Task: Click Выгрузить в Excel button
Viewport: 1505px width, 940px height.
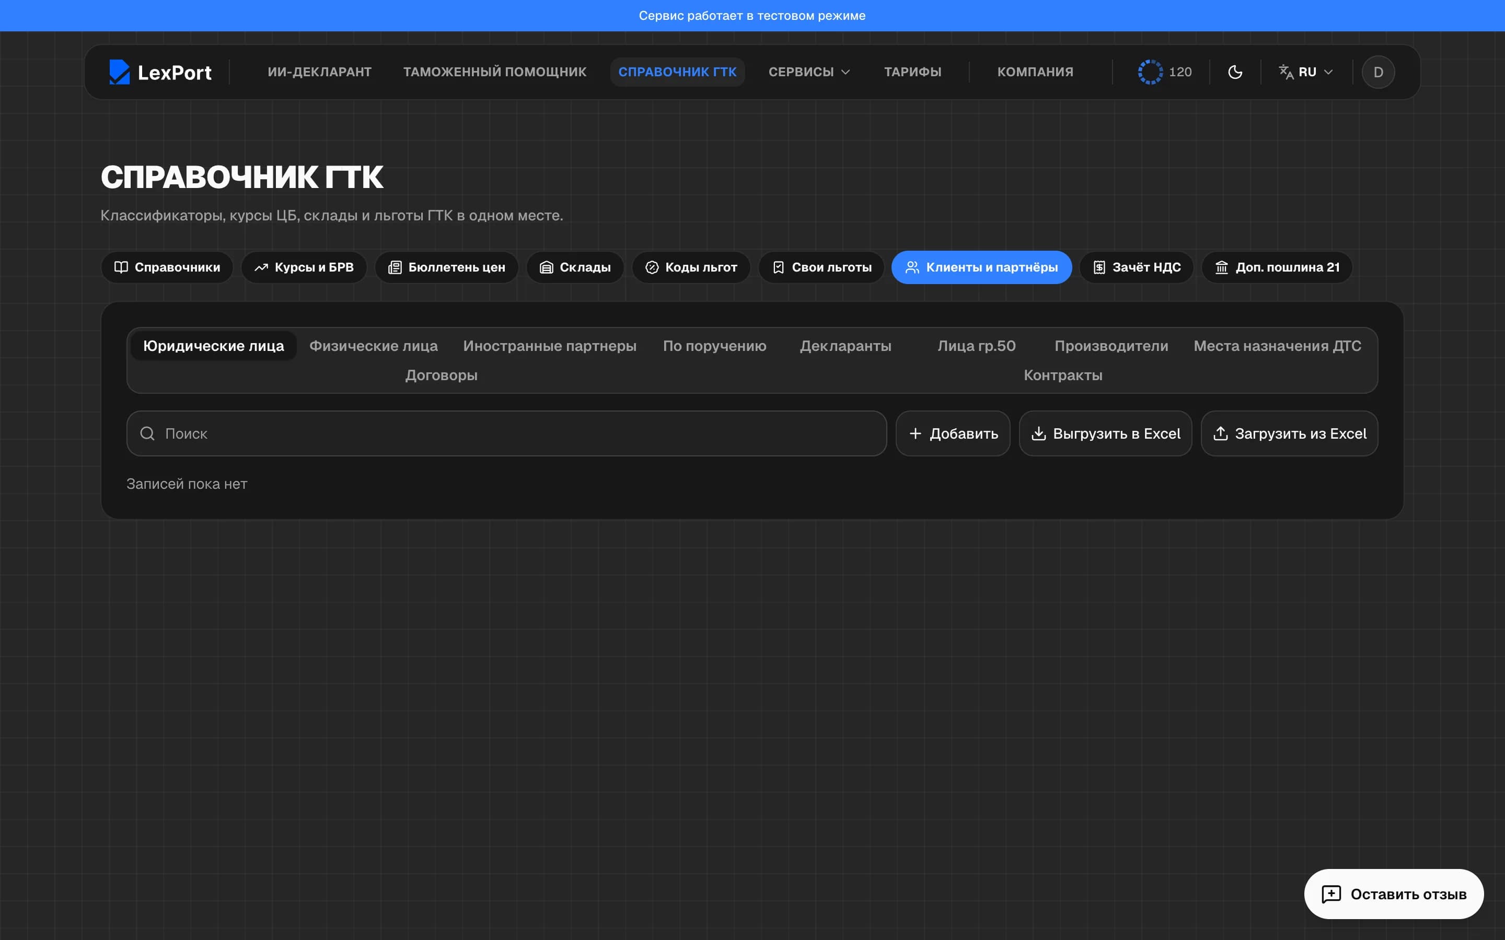Action: click(1105, 433)
